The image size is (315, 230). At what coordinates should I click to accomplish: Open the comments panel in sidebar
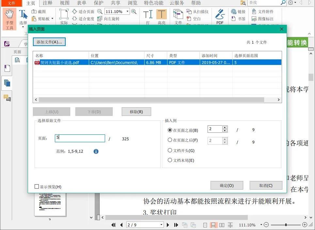click(x=7, y=98)
